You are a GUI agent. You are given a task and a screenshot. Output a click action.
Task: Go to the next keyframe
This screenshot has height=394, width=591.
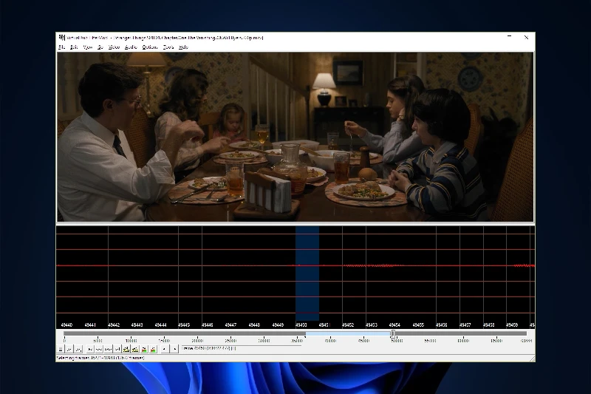(x=135, y=349)
